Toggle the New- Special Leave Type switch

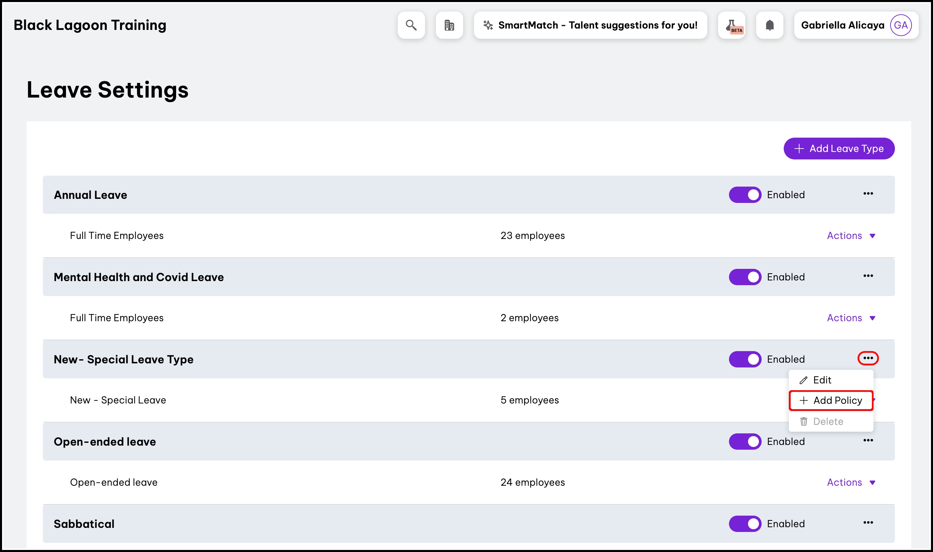pos(745,359)
